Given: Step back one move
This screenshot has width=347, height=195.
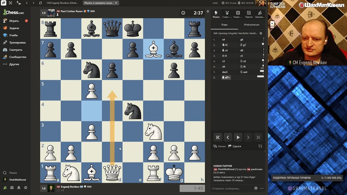Looking at the screenshot, I should [228, 137].
